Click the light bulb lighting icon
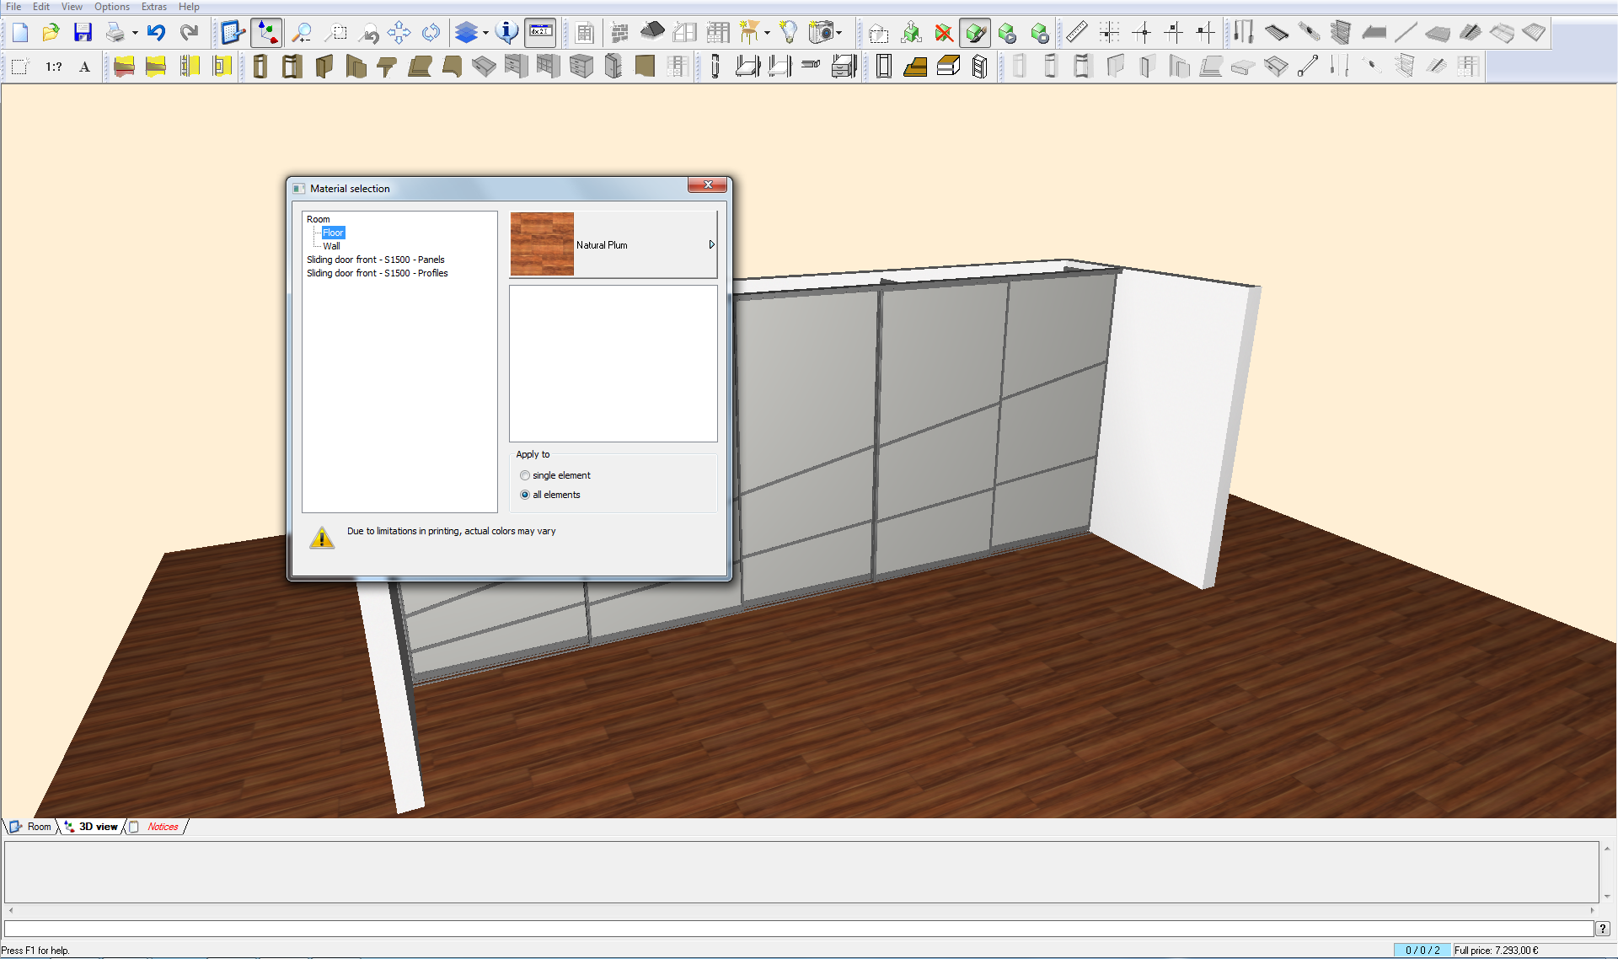Viewport: 1618px width, 959px height. 788,33
